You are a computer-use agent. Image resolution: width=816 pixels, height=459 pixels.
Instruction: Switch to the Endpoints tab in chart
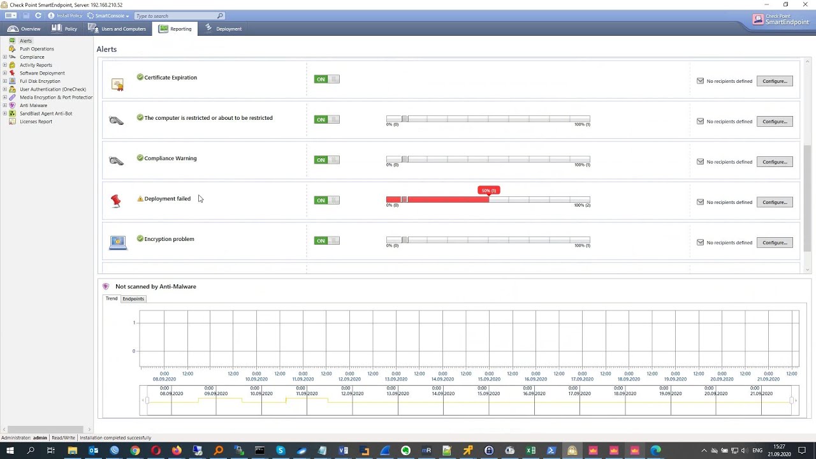(133, 299)
